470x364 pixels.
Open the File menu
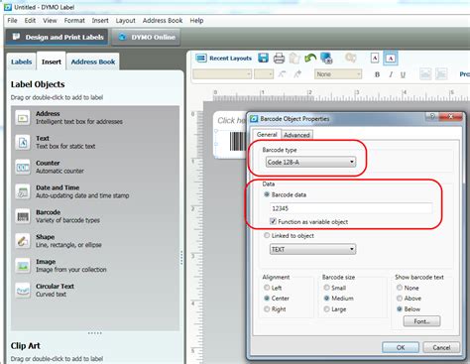[x=12, y=21]
